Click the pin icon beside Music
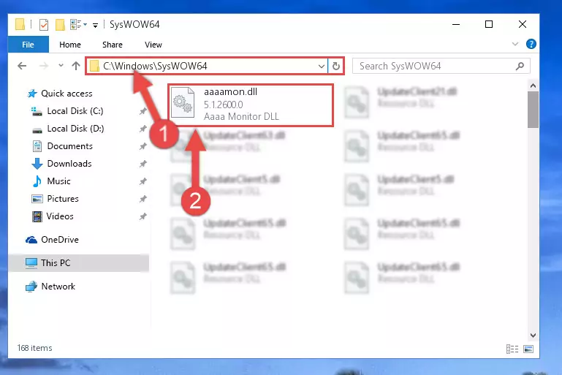This screenshot has height=375, width=562. (x=143, y=181)
